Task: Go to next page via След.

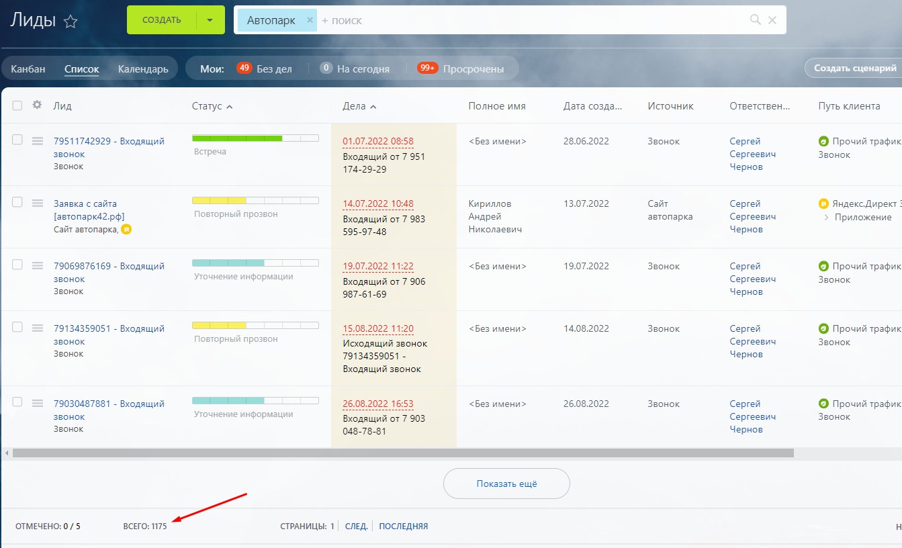Action: coord(357,527)
